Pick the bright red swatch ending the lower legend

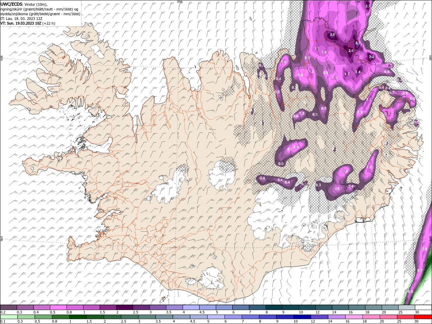[x=423, y=317]
